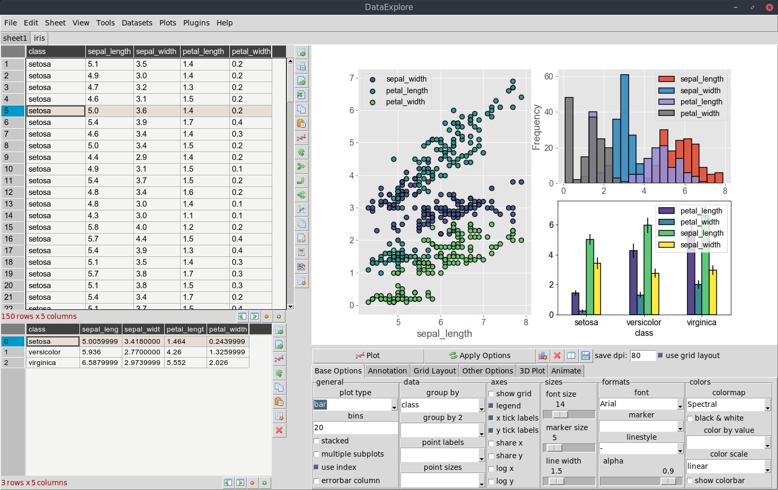
Task: Open the Datasets menu
Action: [x=137, y=23]
